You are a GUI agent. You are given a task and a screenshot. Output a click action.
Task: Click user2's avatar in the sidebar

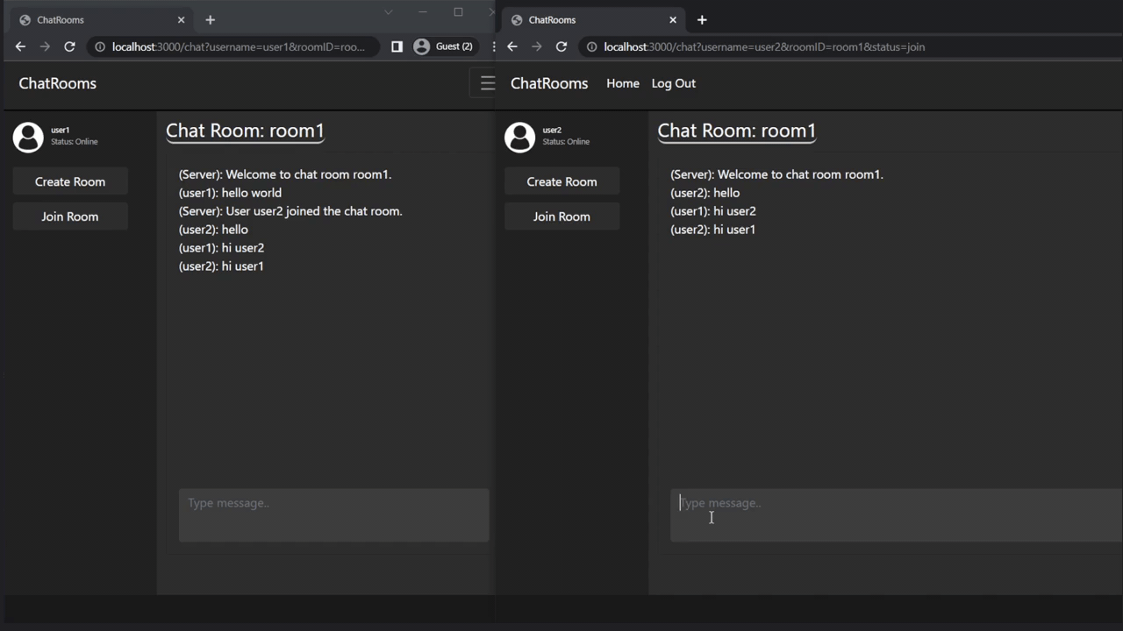point(519,137)
